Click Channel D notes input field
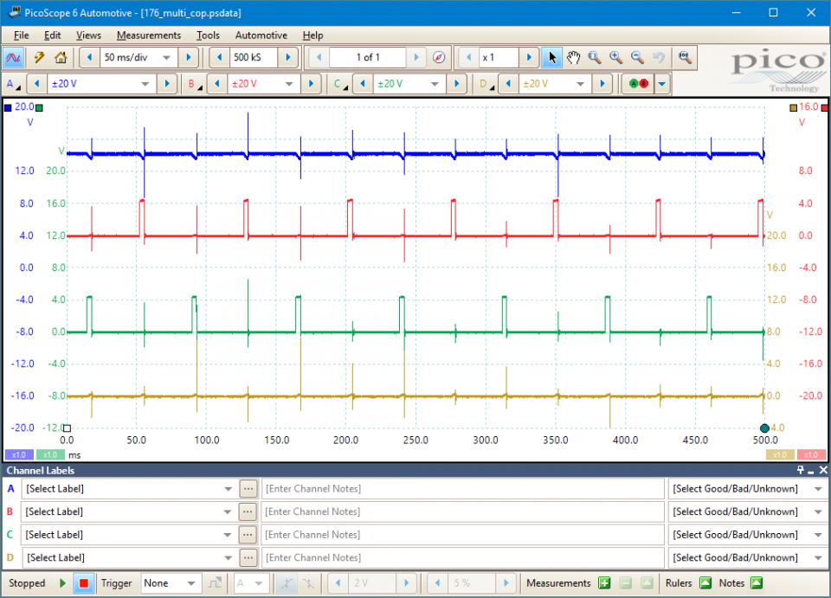 click(x=462, y=557)
